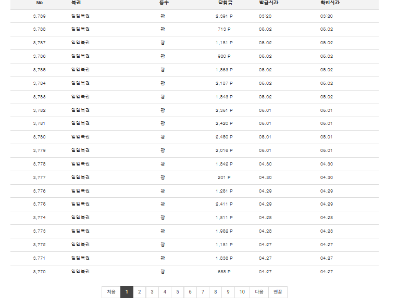Screen dimensions: 398x306
Task: Click row number 3,770
Action: [x=40, y=272]
